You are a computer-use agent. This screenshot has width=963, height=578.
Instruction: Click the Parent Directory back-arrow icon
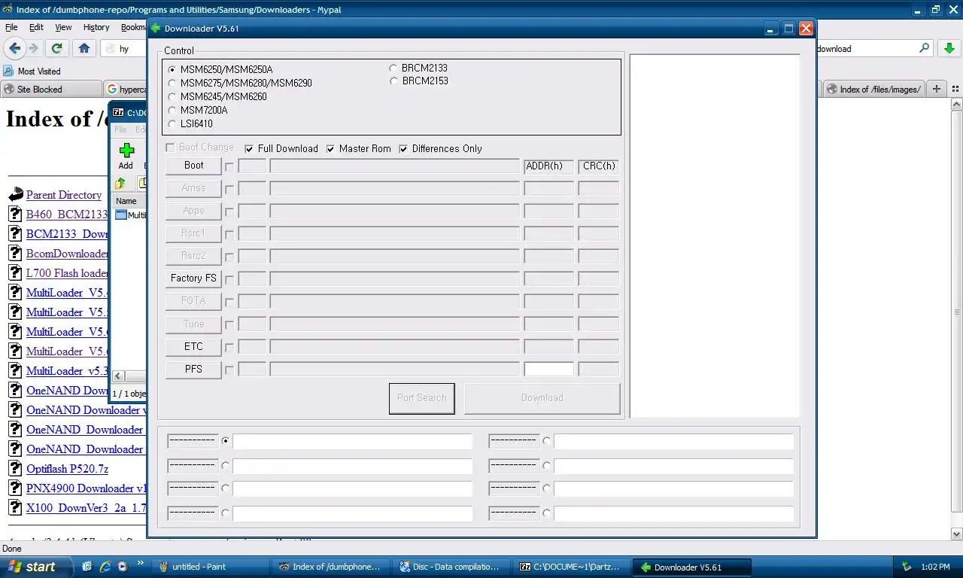coord(16,195)
